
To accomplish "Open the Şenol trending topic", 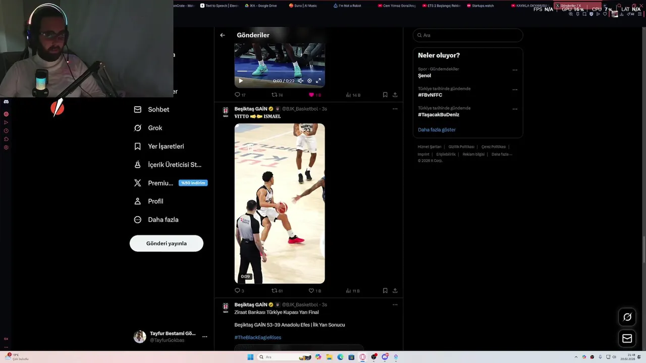I will click(x=424, y=76).
